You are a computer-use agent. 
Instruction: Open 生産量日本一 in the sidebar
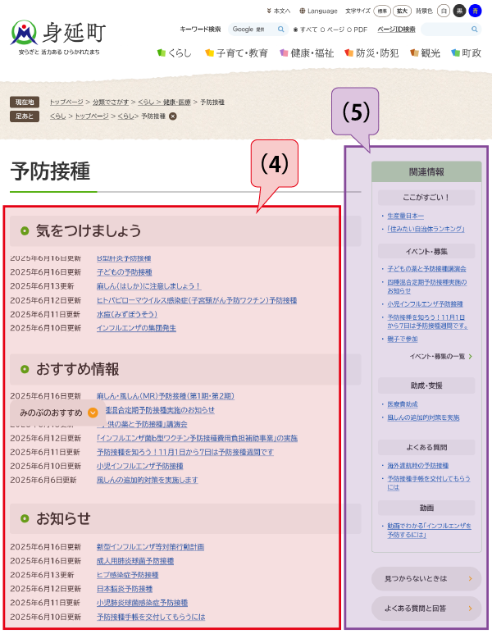coord(405,216)
